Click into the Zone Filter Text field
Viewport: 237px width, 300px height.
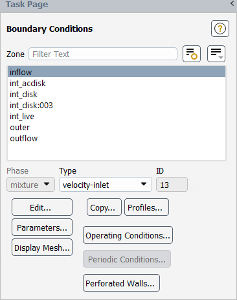[103, 54]
